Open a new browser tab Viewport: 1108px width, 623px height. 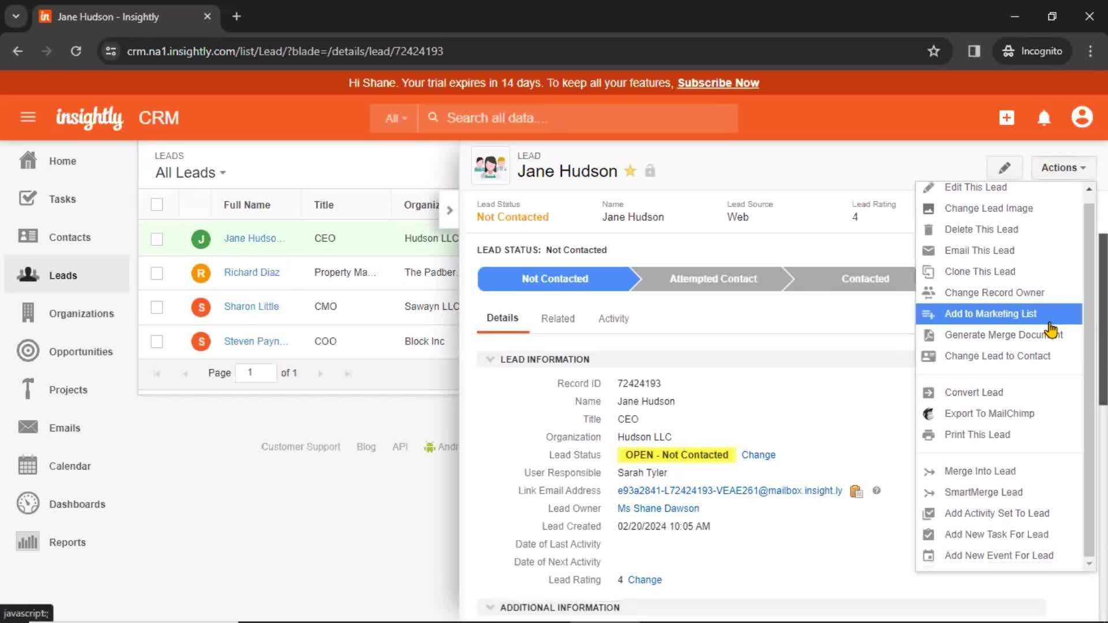[x=237, y=16]
